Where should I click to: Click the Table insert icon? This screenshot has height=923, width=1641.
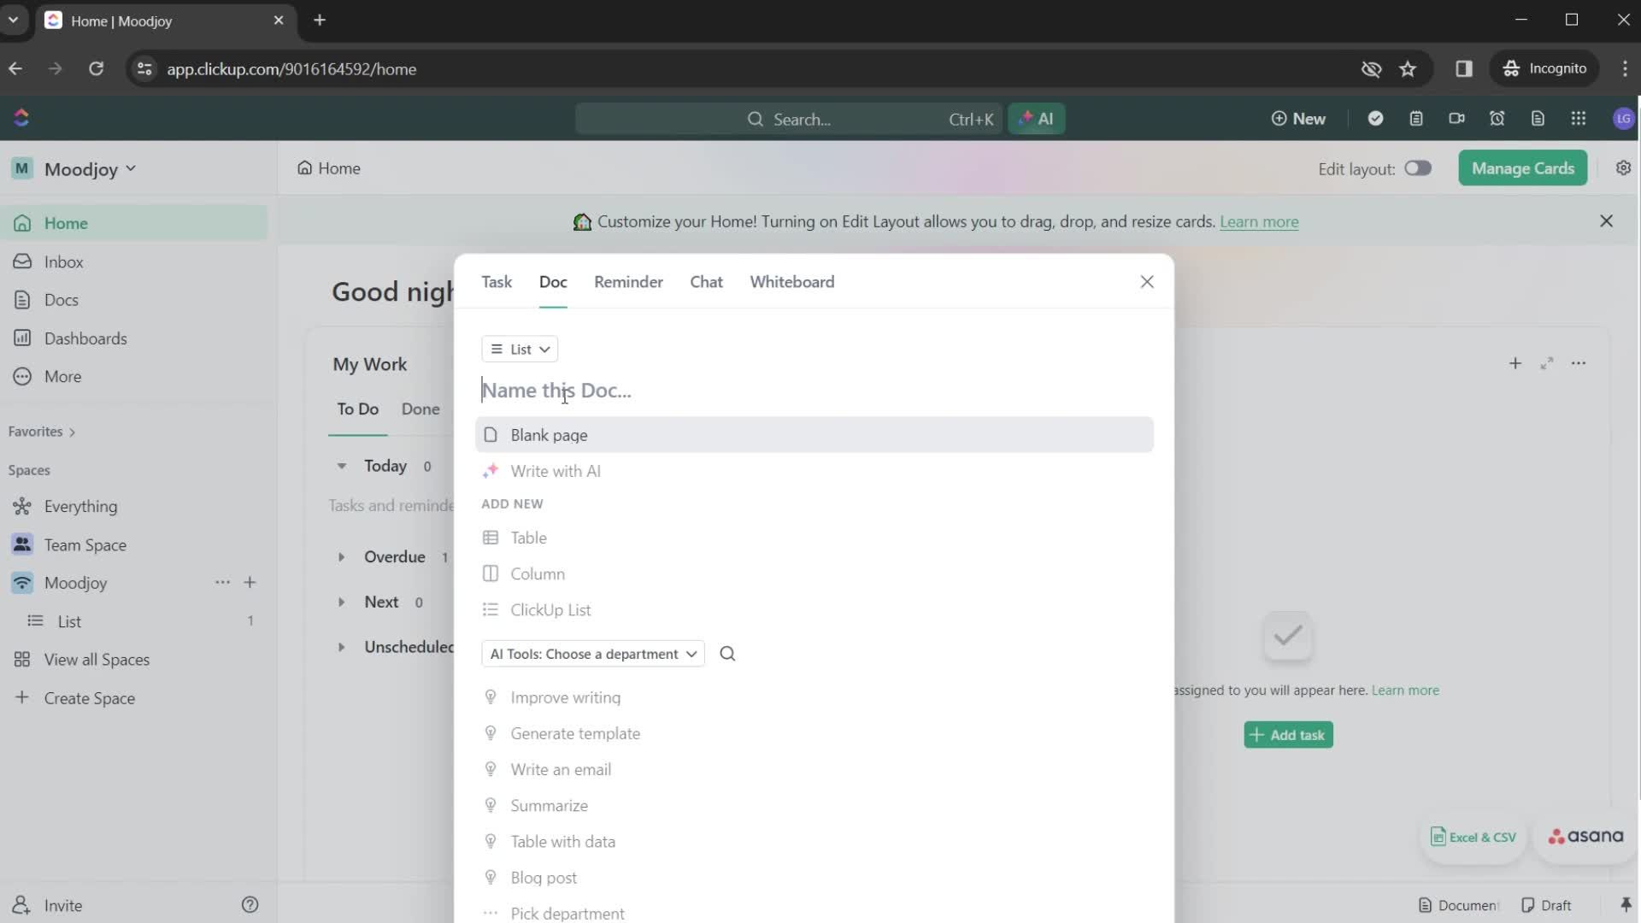(491, 538)
